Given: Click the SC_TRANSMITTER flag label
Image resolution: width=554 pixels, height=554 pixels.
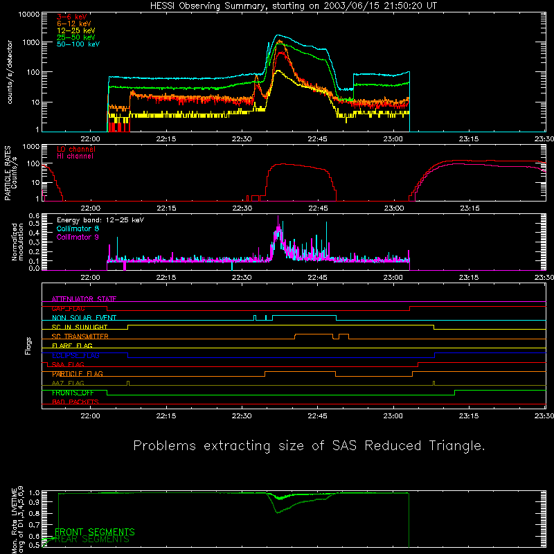Looking at the screenshot, I should (80, 337).
